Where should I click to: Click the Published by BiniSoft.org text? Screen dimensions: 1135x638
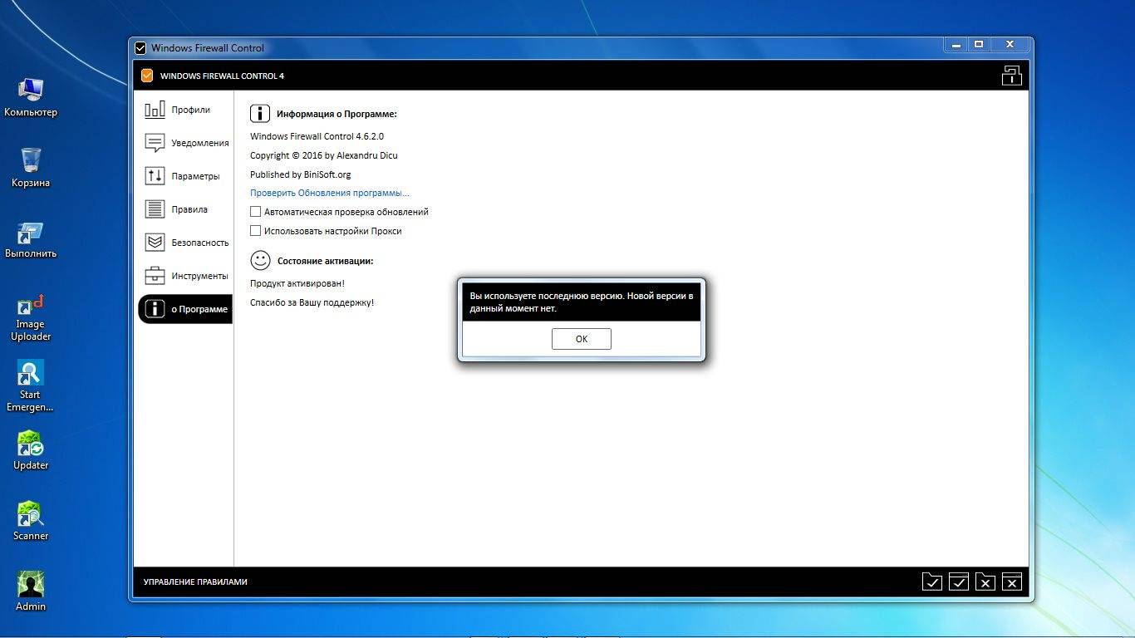(301, 174)
